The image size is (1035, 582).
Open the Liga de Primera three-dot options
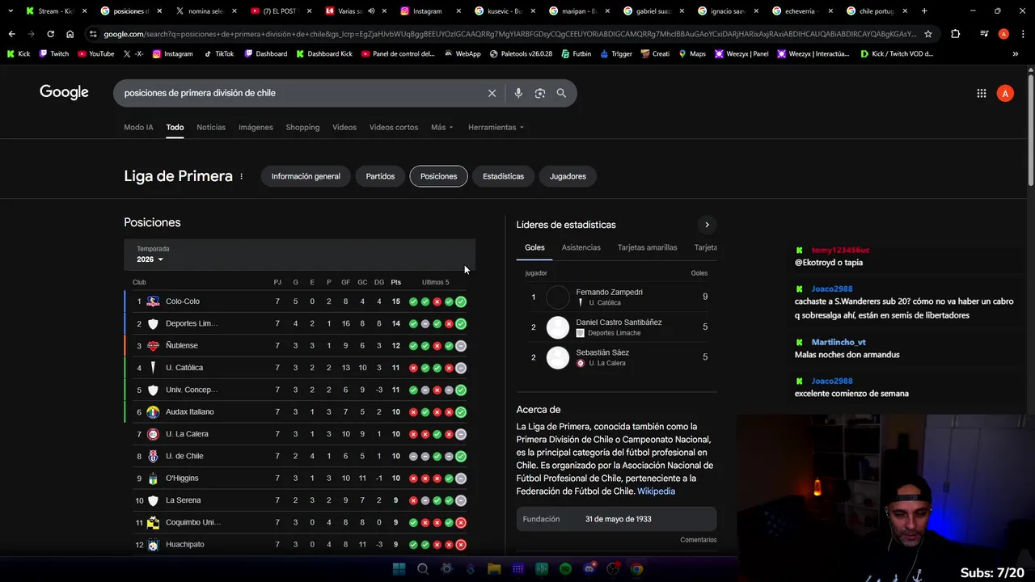tap(241, 176)
